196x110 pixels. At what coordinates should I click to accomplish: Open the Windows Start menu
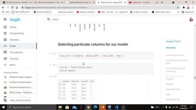[x=3, y=107]
